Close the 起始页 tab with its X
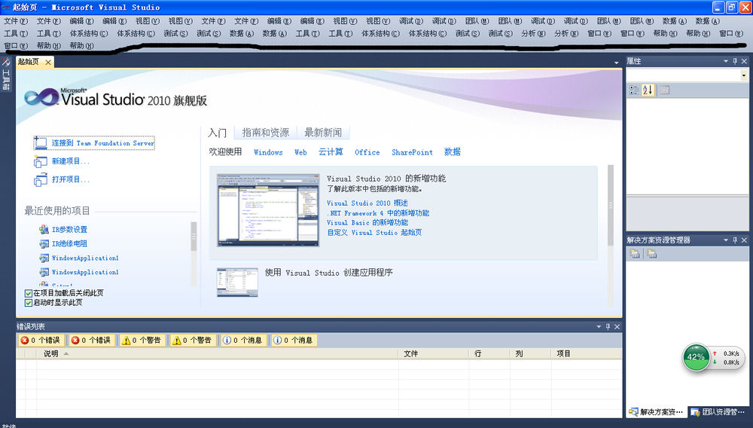This screenshot has width=753, height=428. tap(48, 62)
